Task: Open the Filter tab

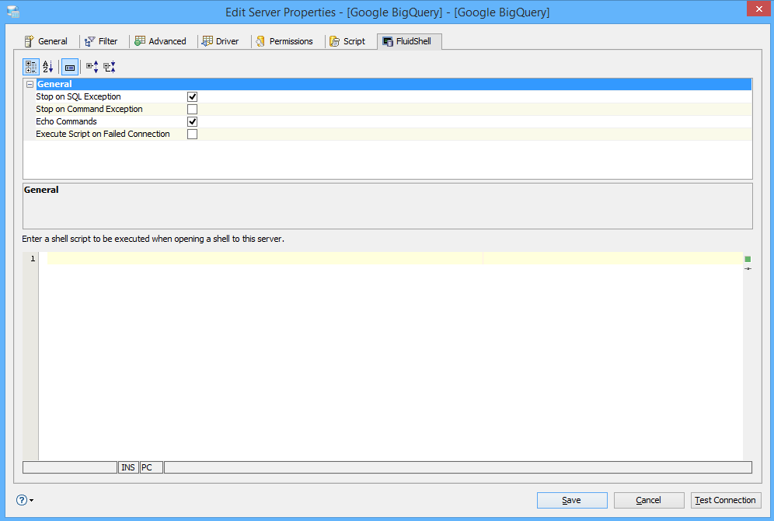Action: point(101,41)
